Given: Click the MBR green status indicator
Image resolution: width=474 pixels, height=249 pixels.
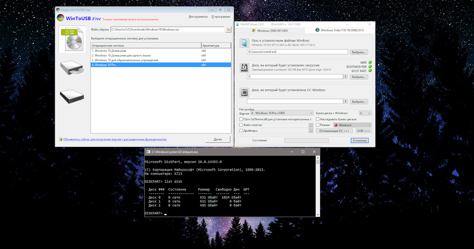Looking at the screenshot, I should coord(370,62).
